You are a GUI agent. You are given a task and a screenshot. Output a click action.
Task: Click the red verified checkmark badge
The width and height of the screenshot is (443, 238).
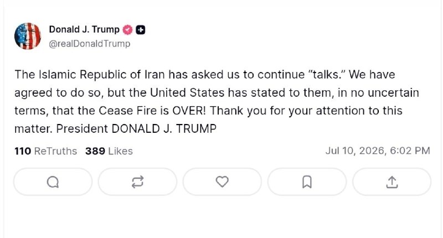click(x=127, y=30)
